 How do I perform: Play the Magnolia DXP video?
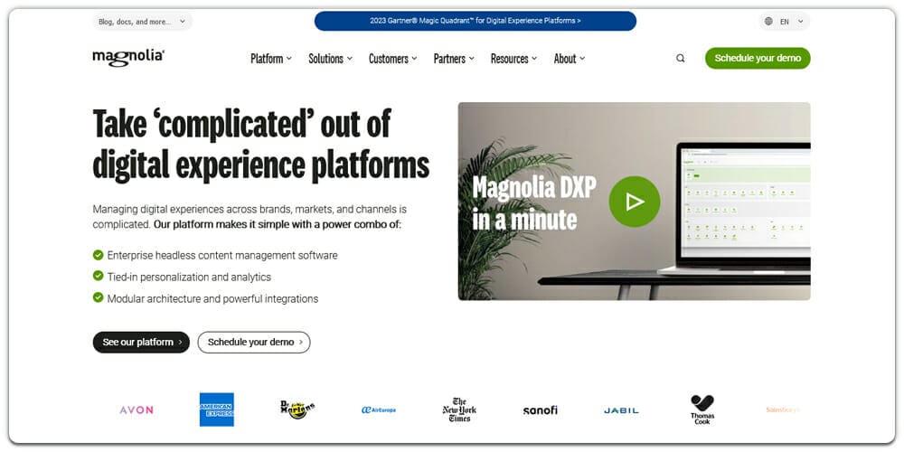[x=634, y=201]
